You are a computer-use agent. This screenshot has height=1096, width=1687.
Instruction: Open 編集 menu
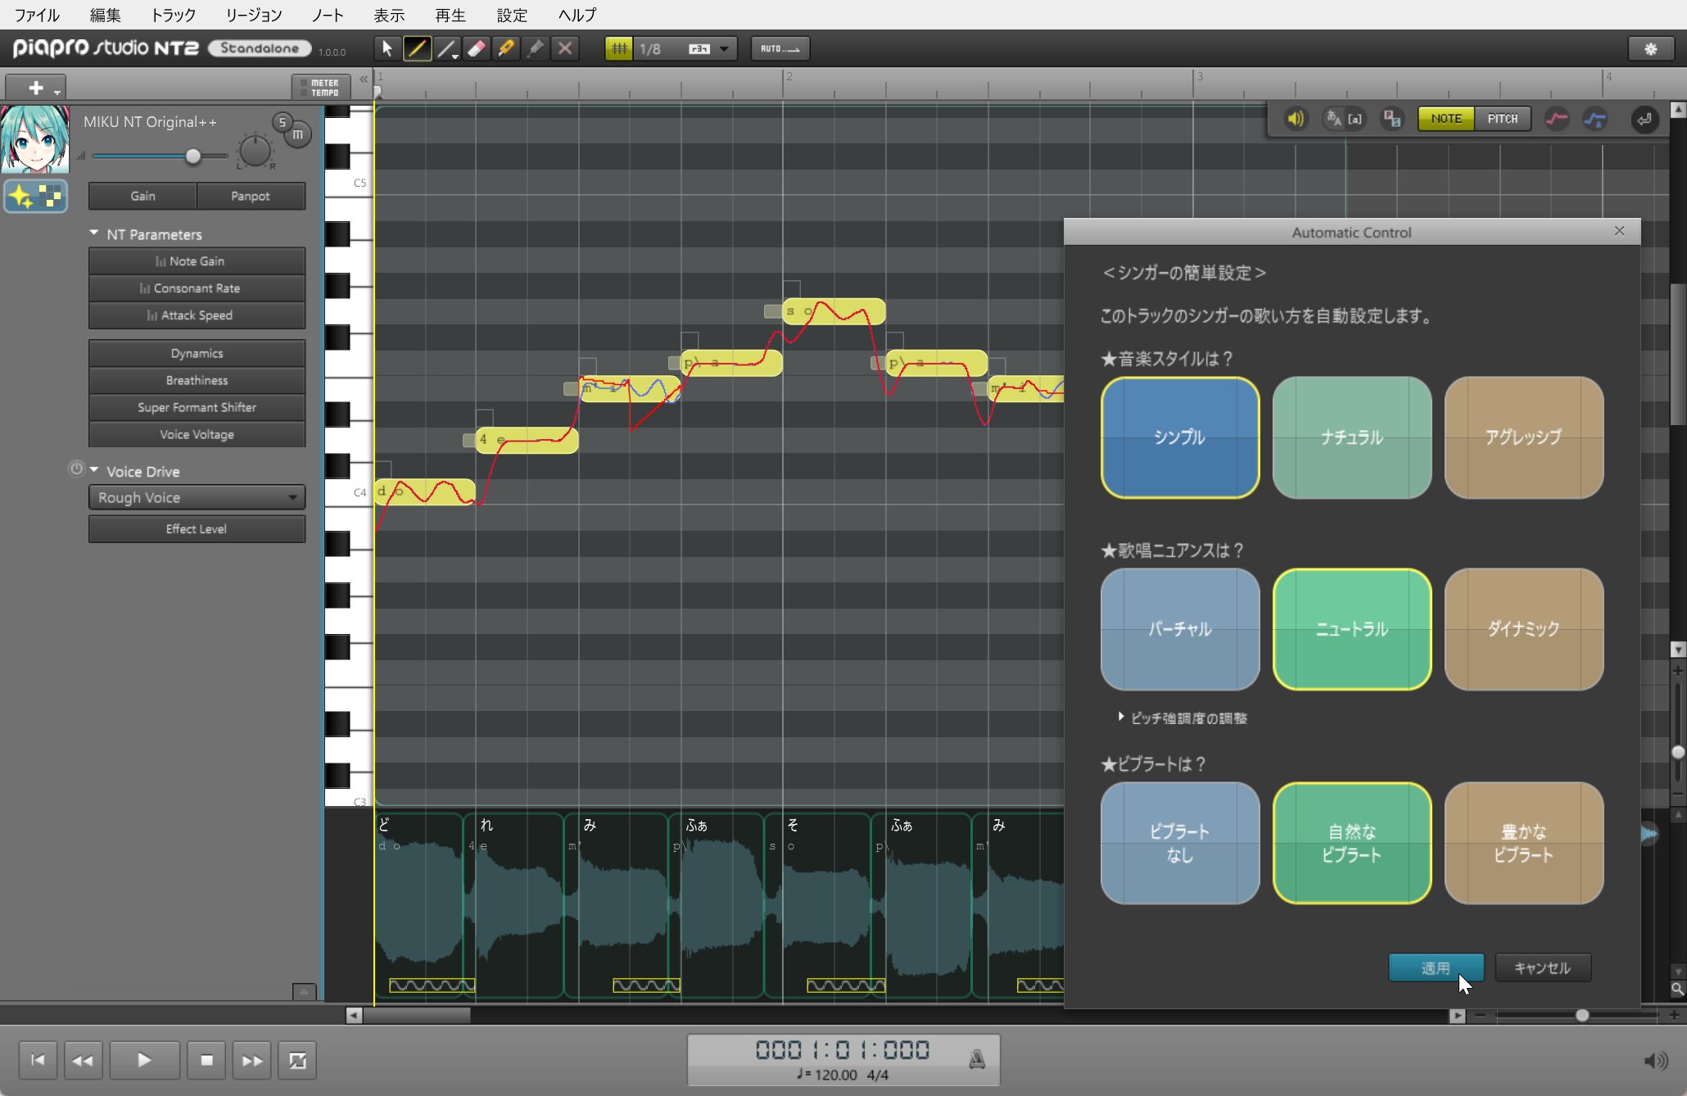(105, 15)
